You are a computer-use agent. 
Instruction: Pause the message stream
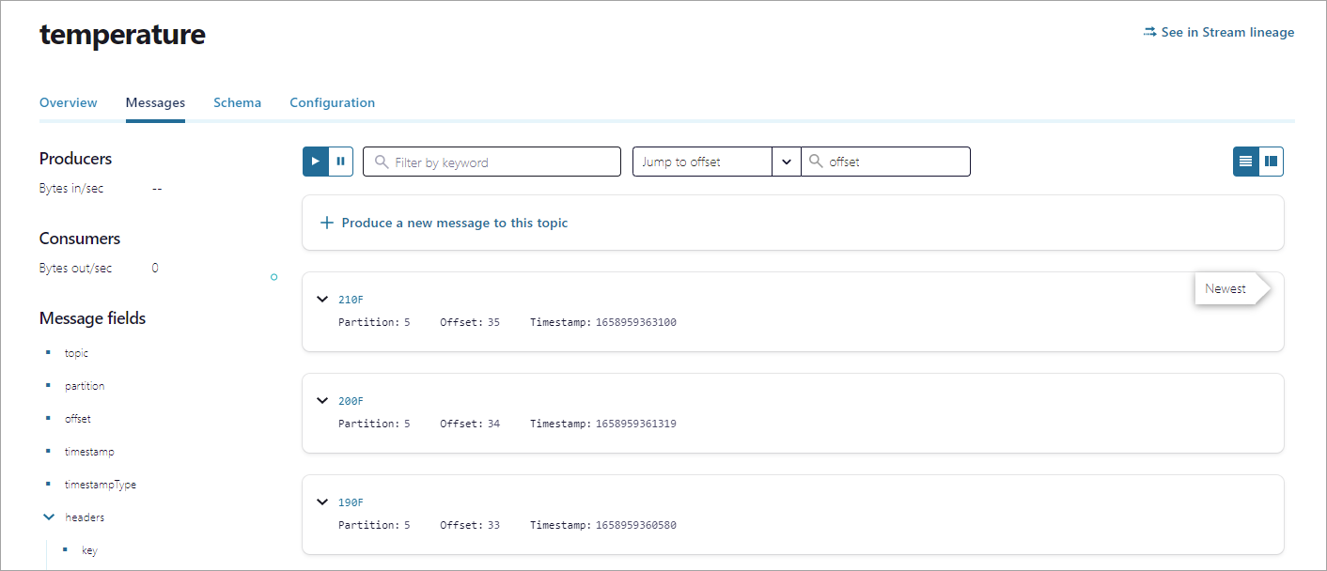(340, 162)
